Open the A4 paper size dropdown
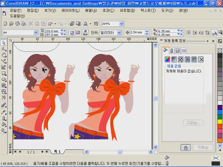 click(x=36, y=32)
